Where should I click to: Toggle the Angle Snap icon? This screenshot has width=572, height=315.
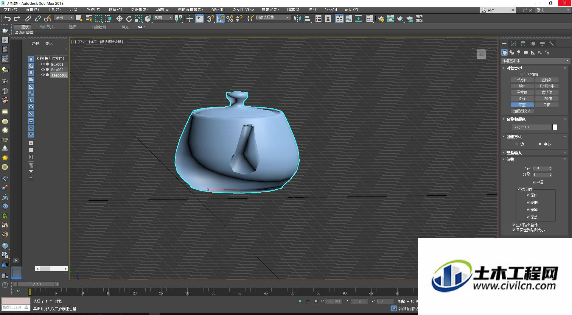click(220, 18)
